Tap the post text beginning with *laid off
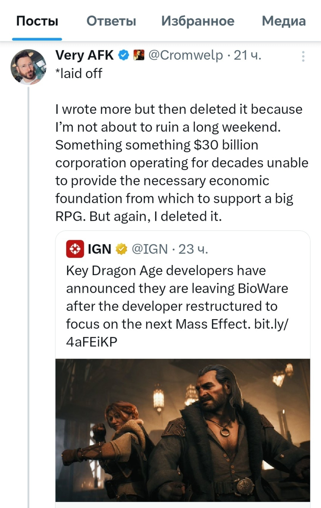The image size is (321, 508). 182,145
